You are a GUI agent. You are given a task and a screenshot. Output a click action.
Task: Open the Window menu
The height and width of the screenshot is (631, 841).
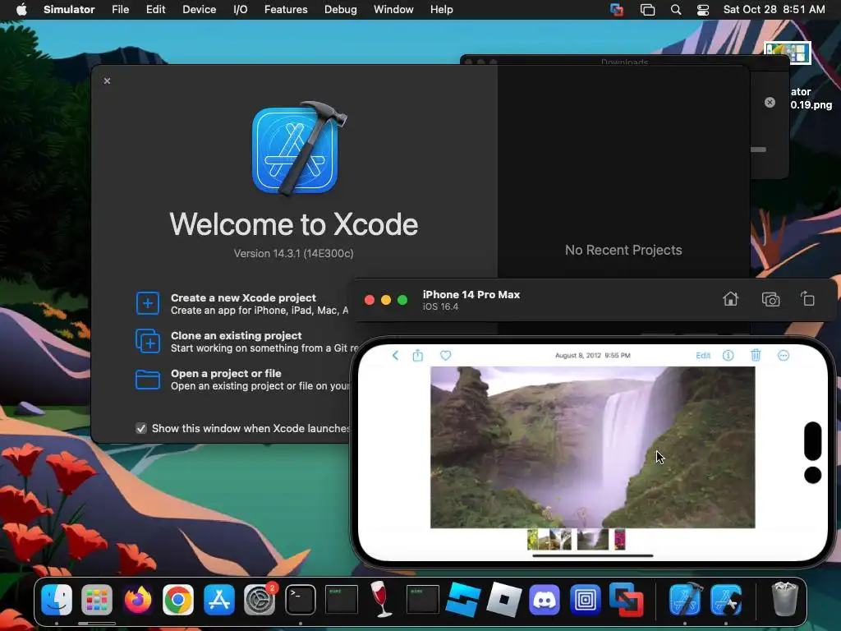tap(393, 10)
